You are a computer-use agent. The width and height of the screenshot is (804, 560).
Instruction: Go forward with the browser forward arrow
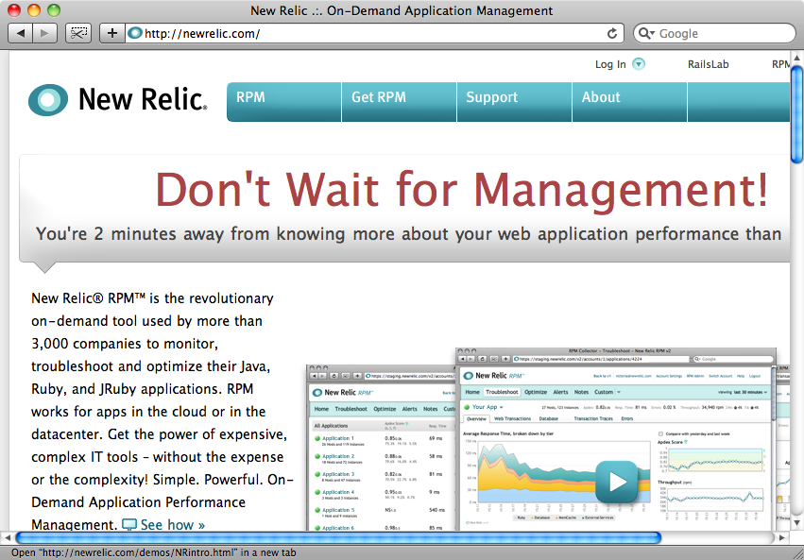(45, 33)
